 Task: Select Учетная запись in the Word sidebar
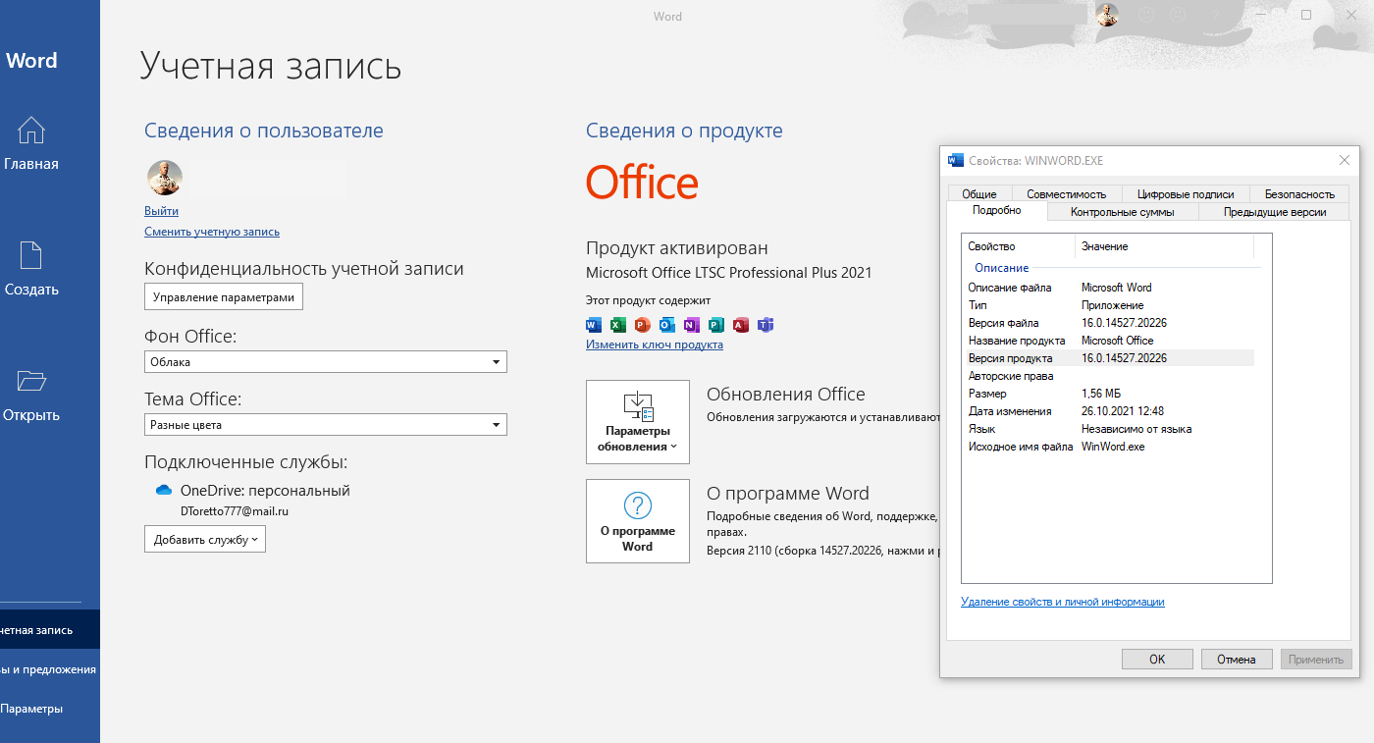[x=50, y=630]
